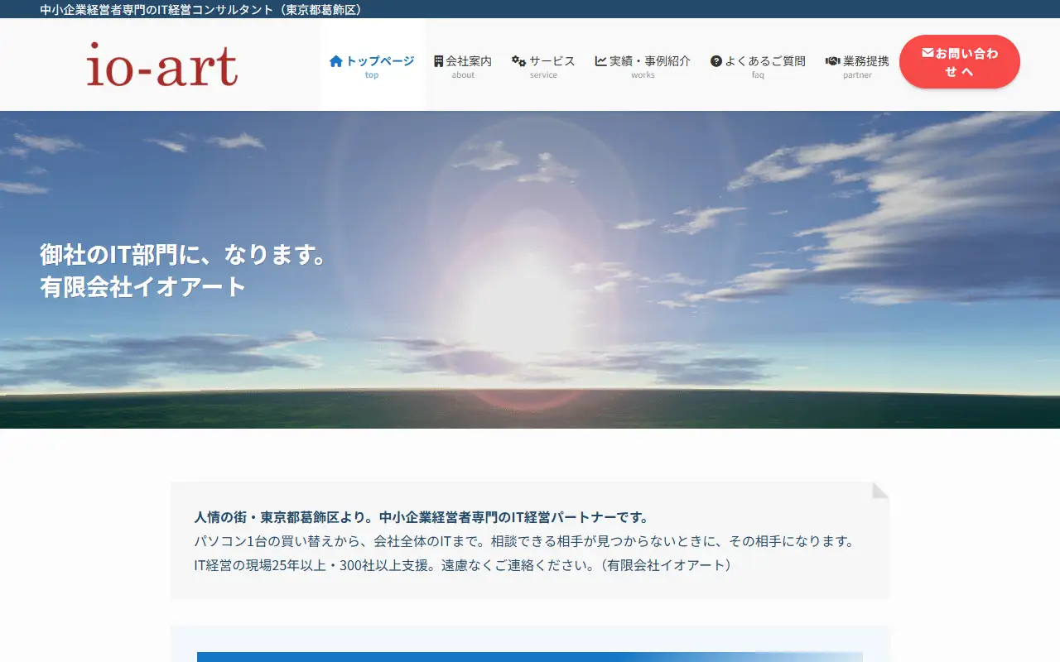Screen dimensions: 1060x662
Task: Open the 実績・事例紹介 works menu item
Action: click(x=643, y=65)
